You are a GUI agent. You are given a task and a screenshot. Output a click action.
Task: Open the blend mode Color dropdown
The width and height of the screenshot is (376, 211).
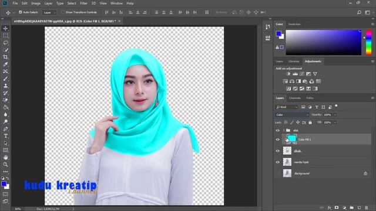[x=291, y=115]
